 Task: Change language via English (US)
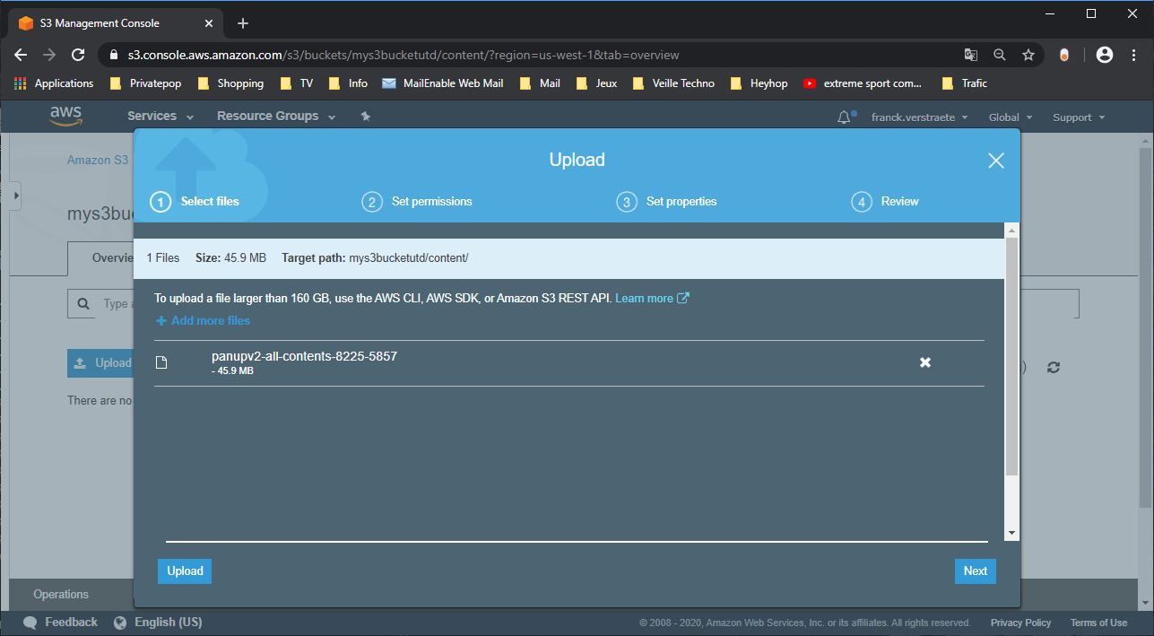pyautogui.click(x=158, y=623)
